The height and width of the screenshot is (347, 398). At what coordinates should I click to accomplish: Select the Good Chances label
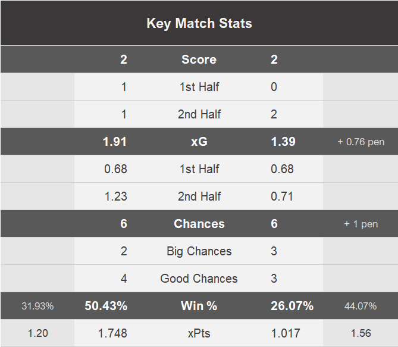(199, 279)
